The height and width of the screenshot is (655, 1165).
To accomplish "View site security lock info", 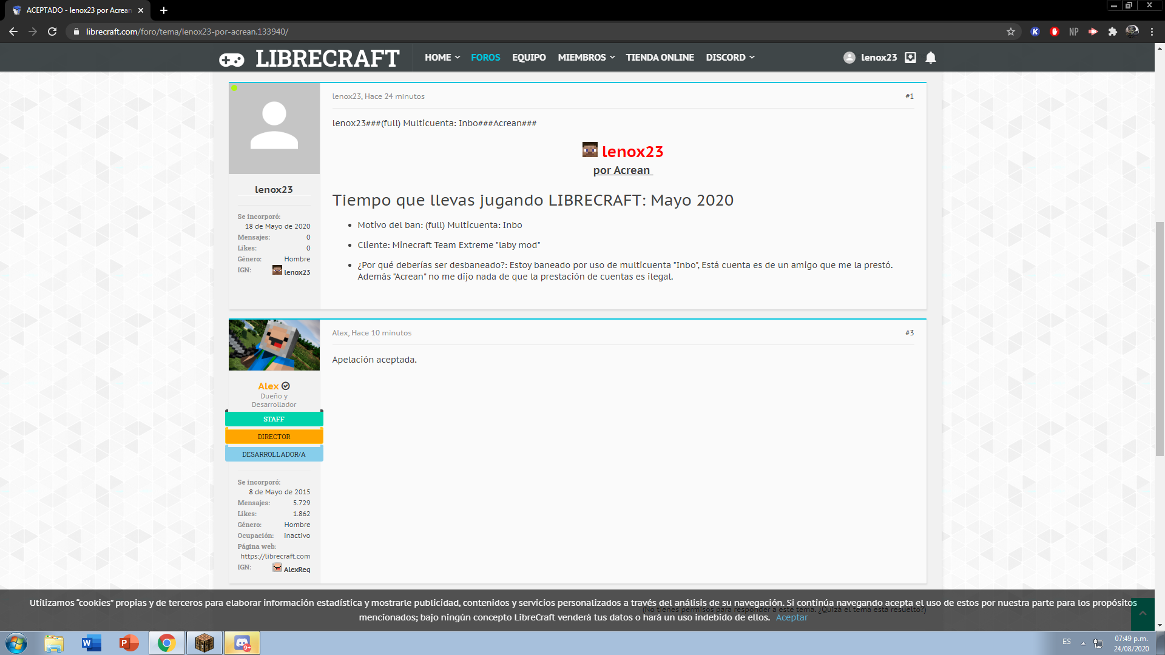I will [76, 32].
